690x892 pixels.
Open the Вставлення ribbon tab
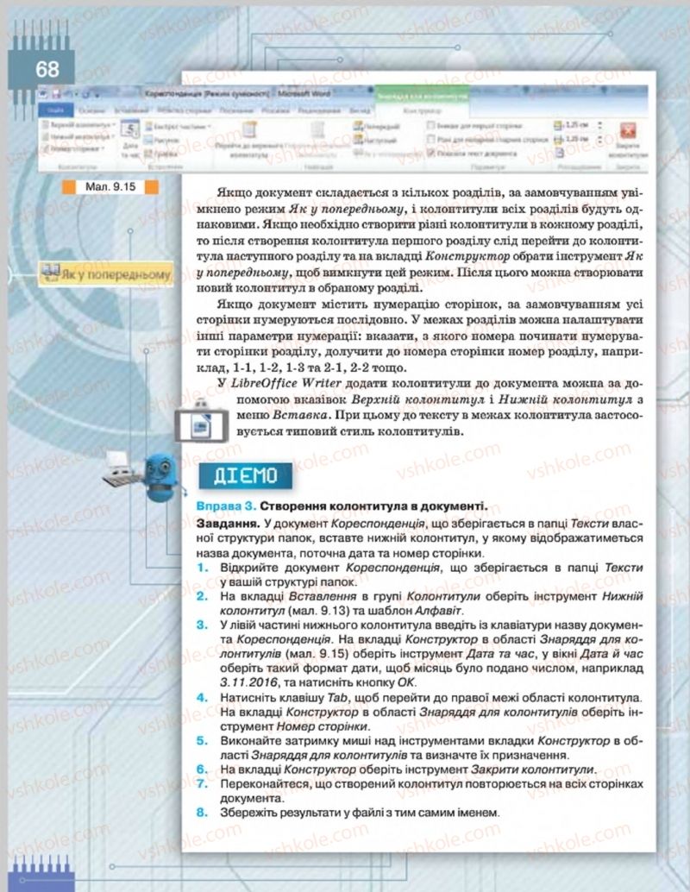coord(131,110)
